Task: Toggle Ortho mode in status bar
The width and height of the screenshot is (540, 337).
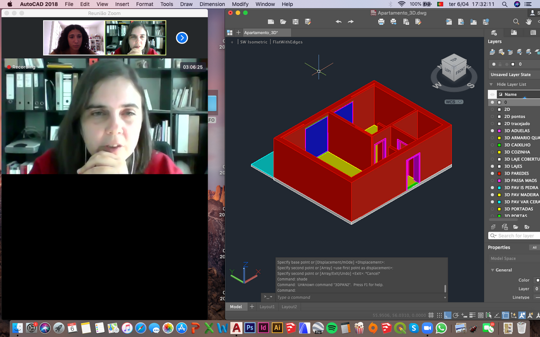Action: pos(447,315)
